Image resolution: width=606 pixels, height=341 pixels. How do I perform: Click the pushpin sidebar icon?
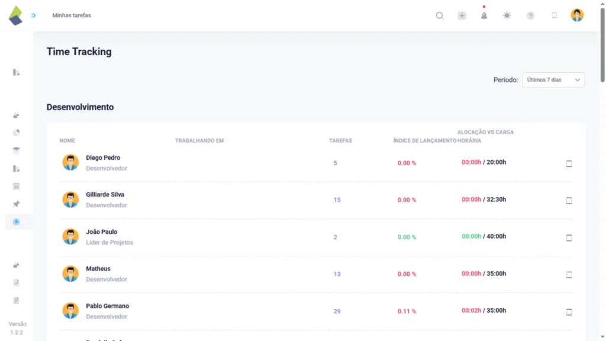tap(17, 204)
